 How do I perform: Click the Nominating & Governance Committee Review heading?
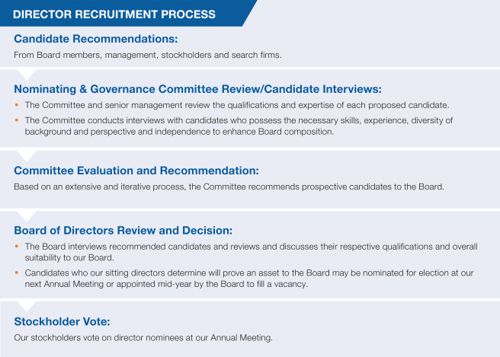tap(197, 88)
